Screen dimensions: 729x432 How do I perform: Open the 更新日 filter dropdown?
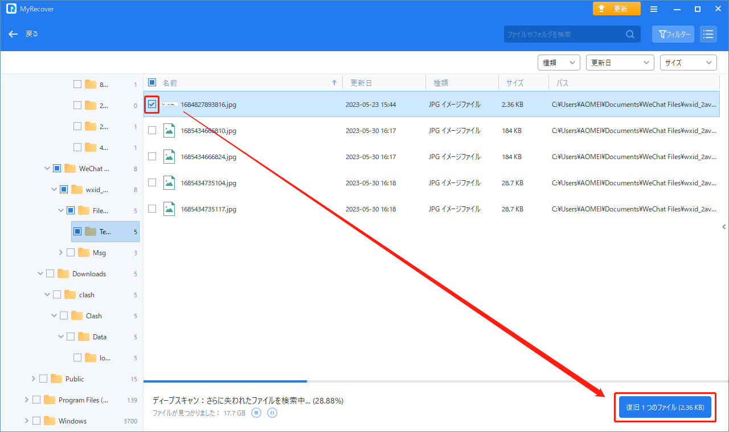pos(620,63)
